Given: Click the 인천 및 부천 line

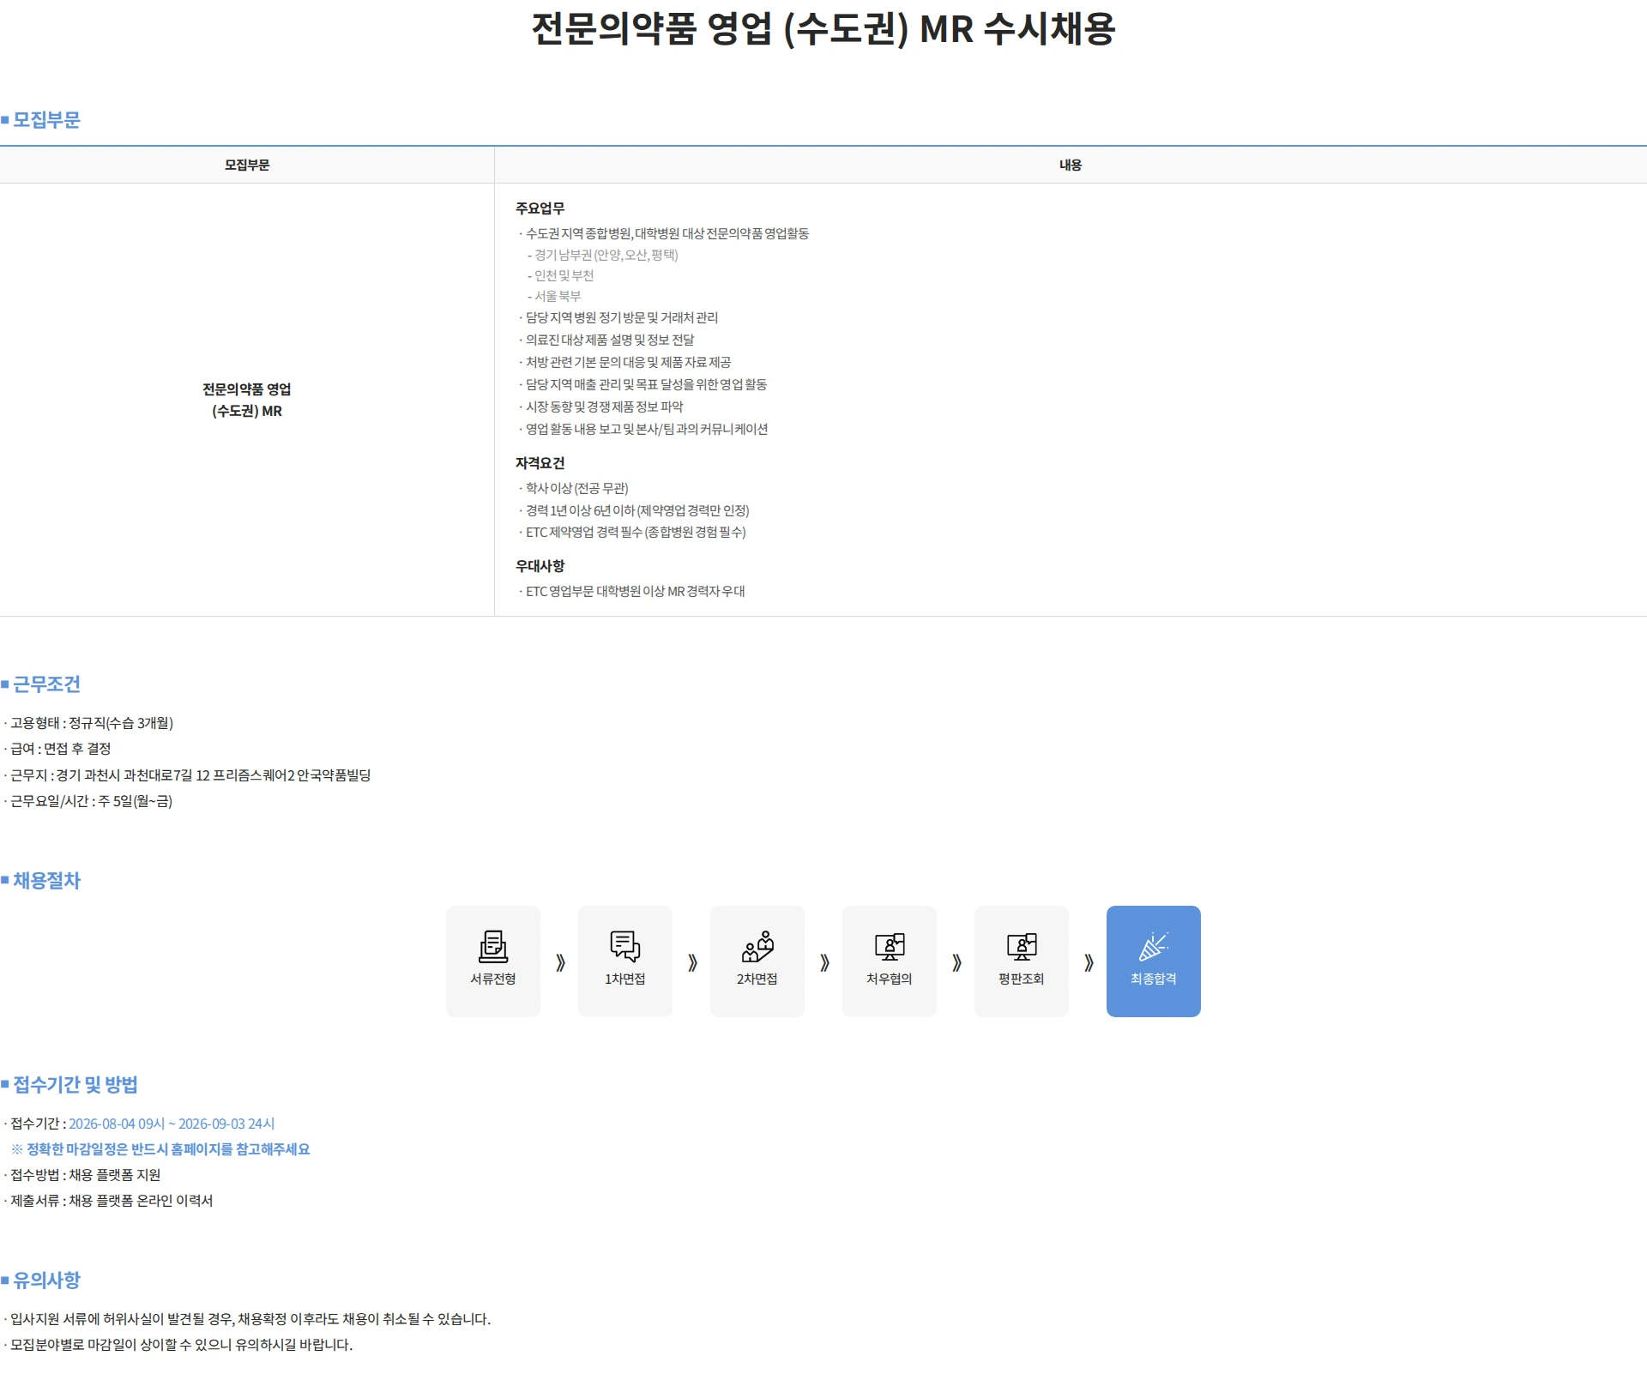Looking at the screenshot, I should [561, 275].
